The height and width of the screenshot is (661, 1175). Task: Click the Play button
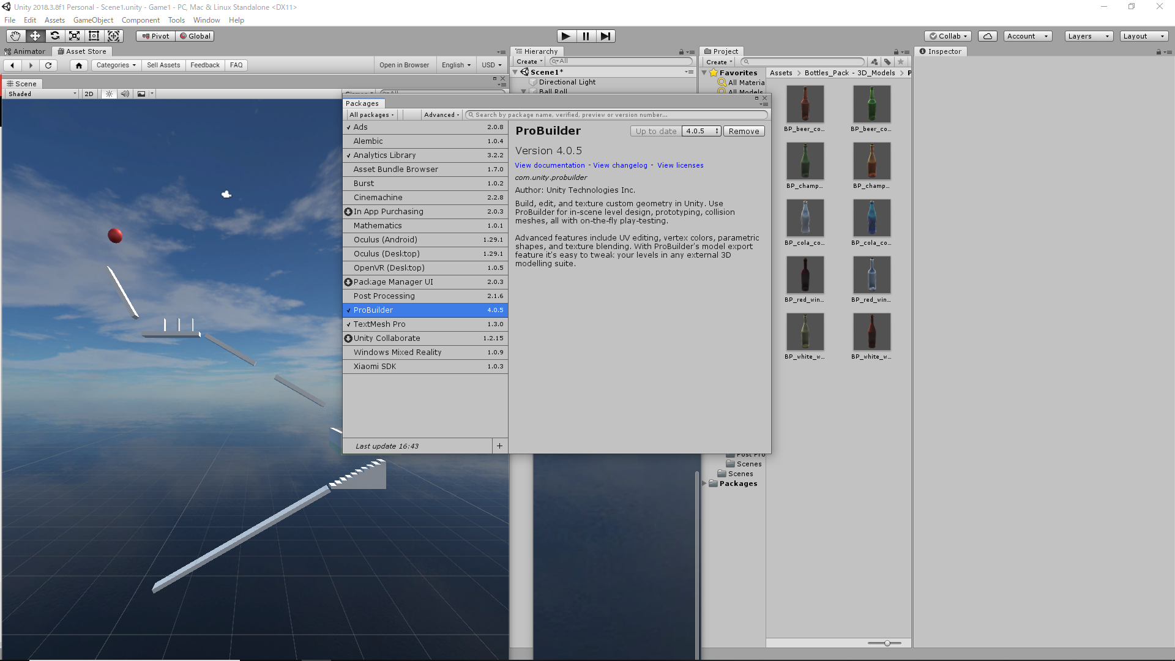tap(566, 36)
